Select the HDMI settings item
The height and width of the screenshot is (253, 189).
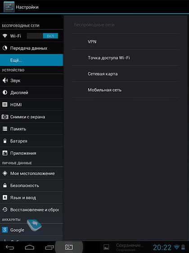31,104
